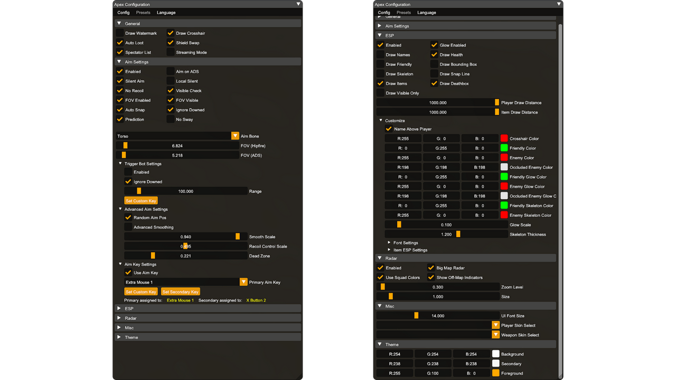The image size is (676, 380).
Task: Enable Draw Skeleton checkbox
Action: click(x=380, y=74)
